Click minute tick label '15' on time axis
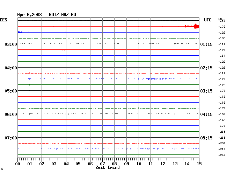227x173 pixels. tap(199, 164)
